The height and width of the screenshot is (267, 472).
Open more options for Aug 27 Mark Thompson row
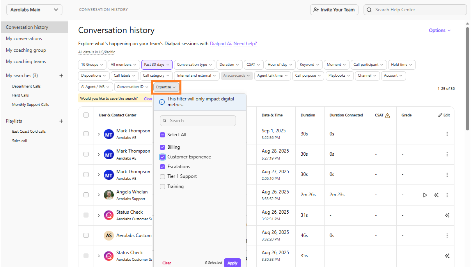[x=447, y=175]
